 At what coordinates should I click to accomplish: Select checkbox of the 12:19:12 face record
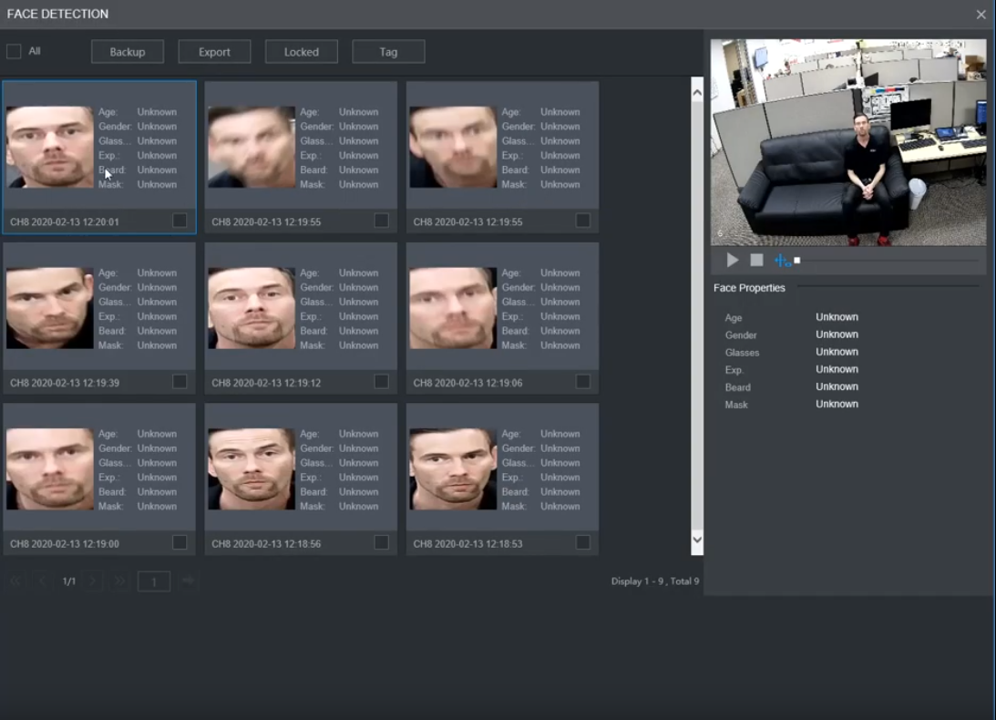[x=381, y=382]
